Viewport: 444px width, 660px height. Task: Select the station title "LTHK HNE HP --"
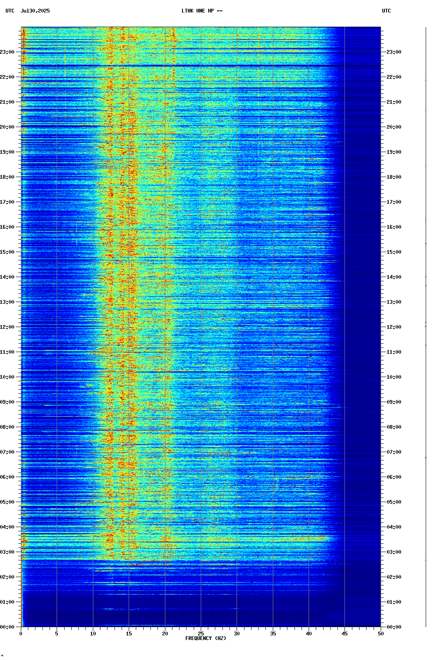tap(202, 11)
